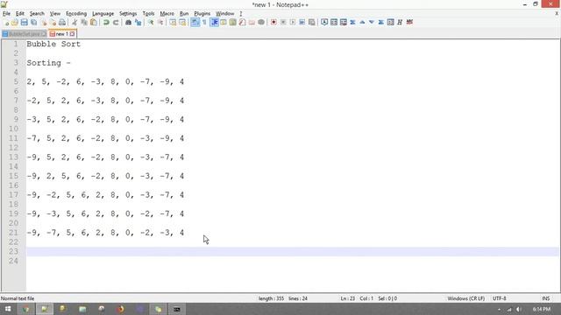Click the Save All toolbar icon
This screenshot has height=315, width=561.
click(33, 23)
